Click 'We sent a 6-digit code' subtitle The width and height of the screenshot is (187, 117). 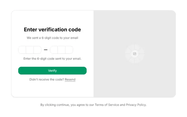tap(52, 38)
